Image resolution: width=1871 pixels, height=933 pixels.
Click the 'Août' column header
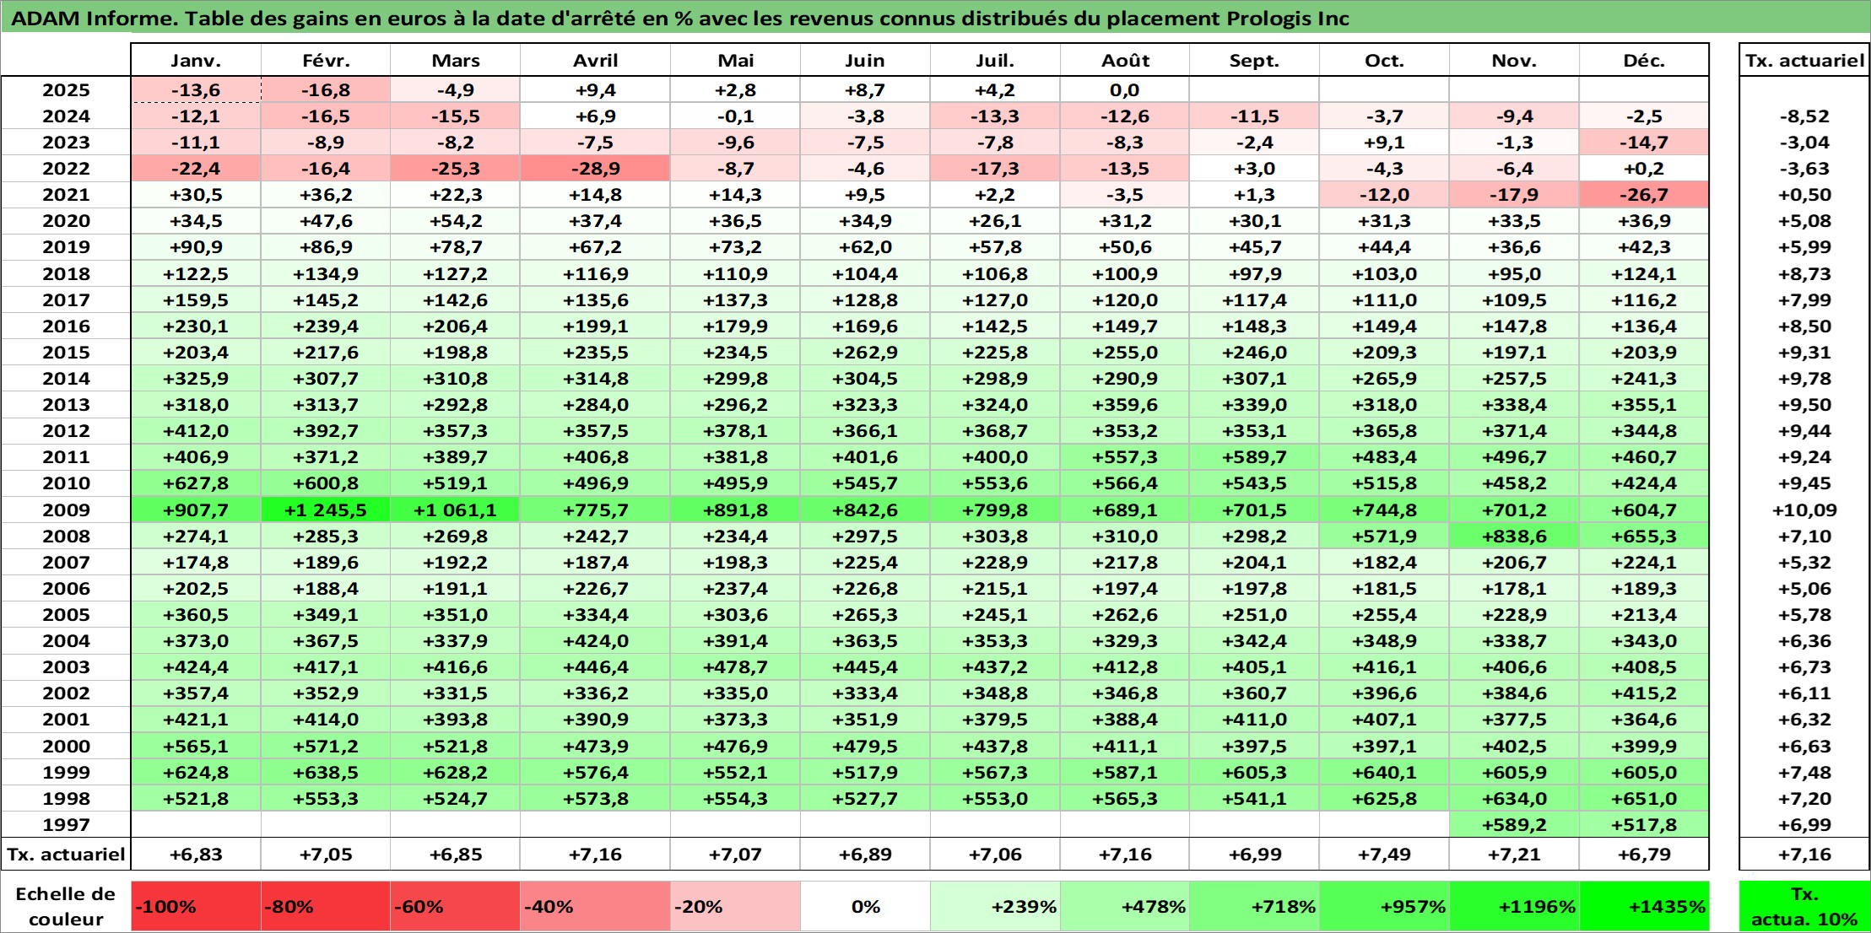click(x=1125, y=61)
